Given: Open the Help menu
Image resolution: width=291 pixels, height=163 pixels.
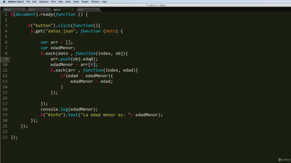Looking at the screenshot, I should coord(105,2).
